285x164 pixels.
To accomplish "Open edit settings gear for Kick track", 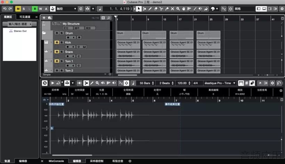I will click(79, 47).
